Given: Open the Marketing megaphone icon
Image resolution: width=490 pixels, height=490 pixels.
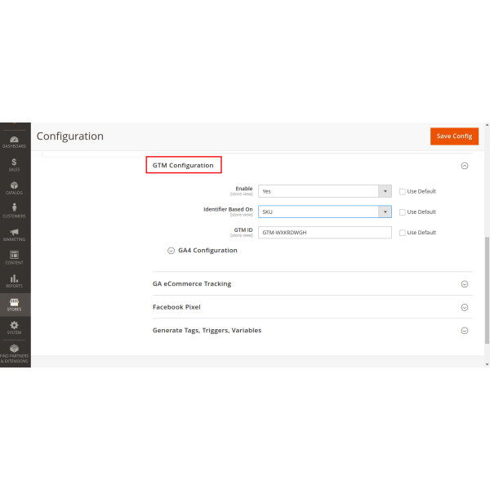Looking at the screenshot, I should click(15, 234).
